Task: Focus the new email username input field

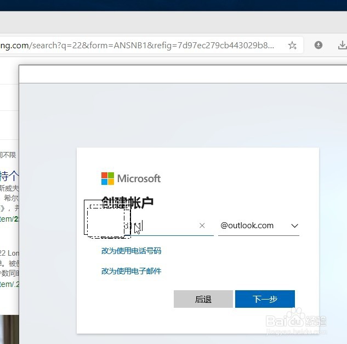Action: click(157, 226)
